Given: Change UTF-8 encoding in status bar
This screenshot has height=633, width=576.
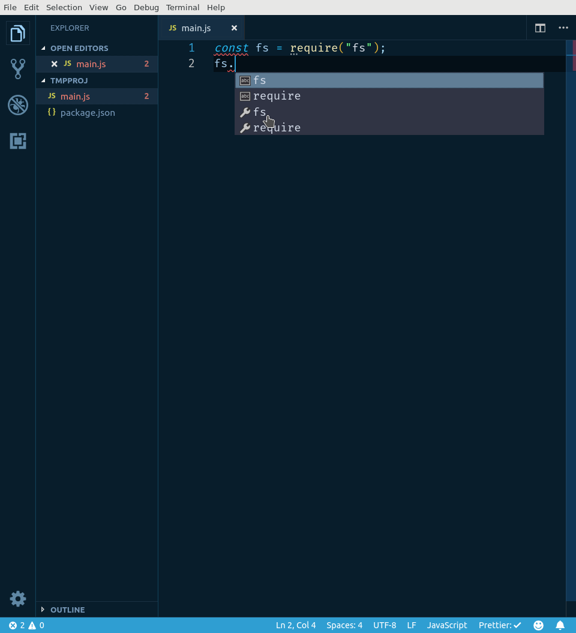Looking at the screenshot, I should click(385, 625).
